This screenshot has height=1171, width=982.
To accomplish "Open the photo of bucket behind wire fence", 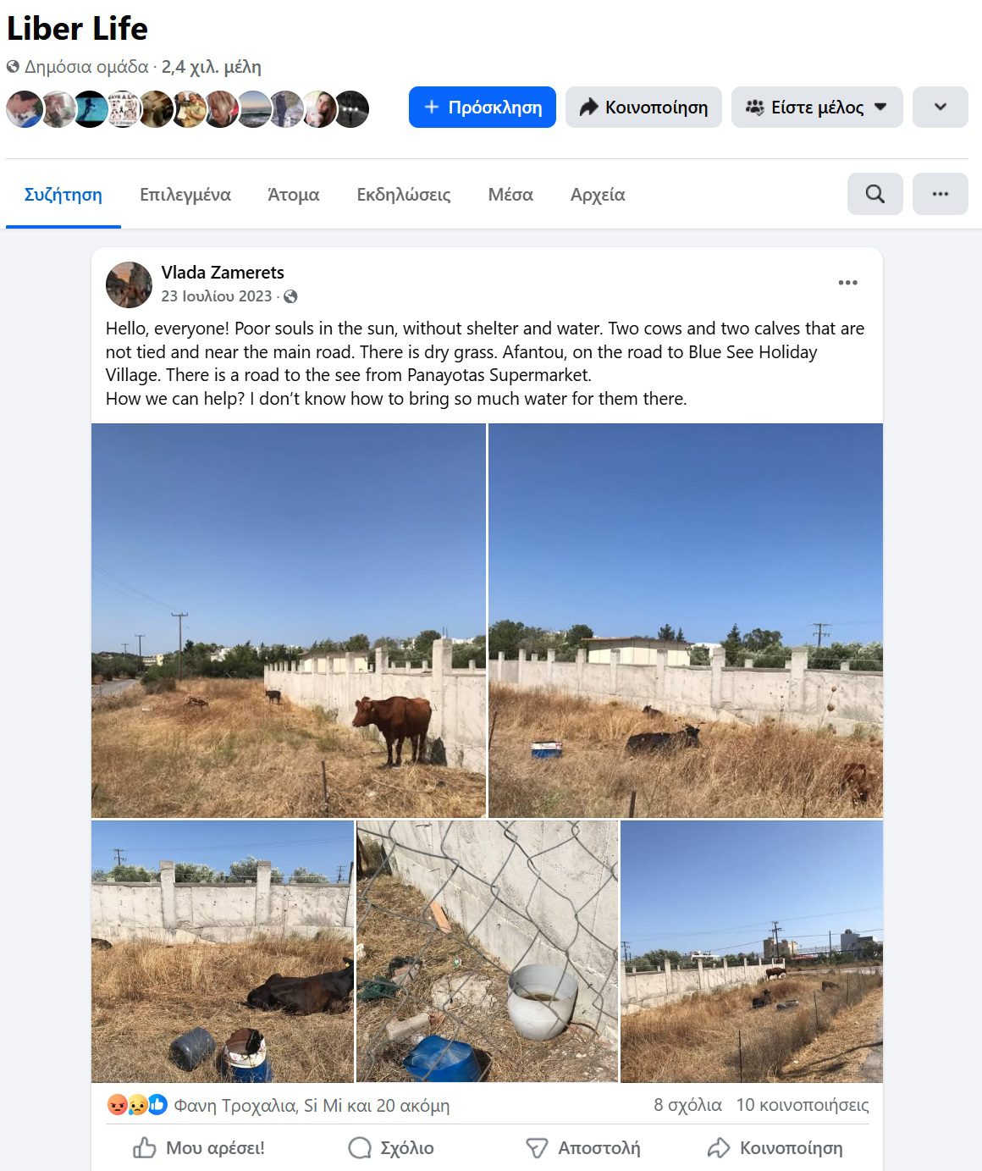I will pyautogui.click(x=488, y=951).
